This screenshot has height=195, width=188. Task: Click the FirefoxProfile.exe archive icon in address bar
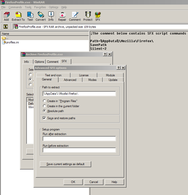point(16,27)
